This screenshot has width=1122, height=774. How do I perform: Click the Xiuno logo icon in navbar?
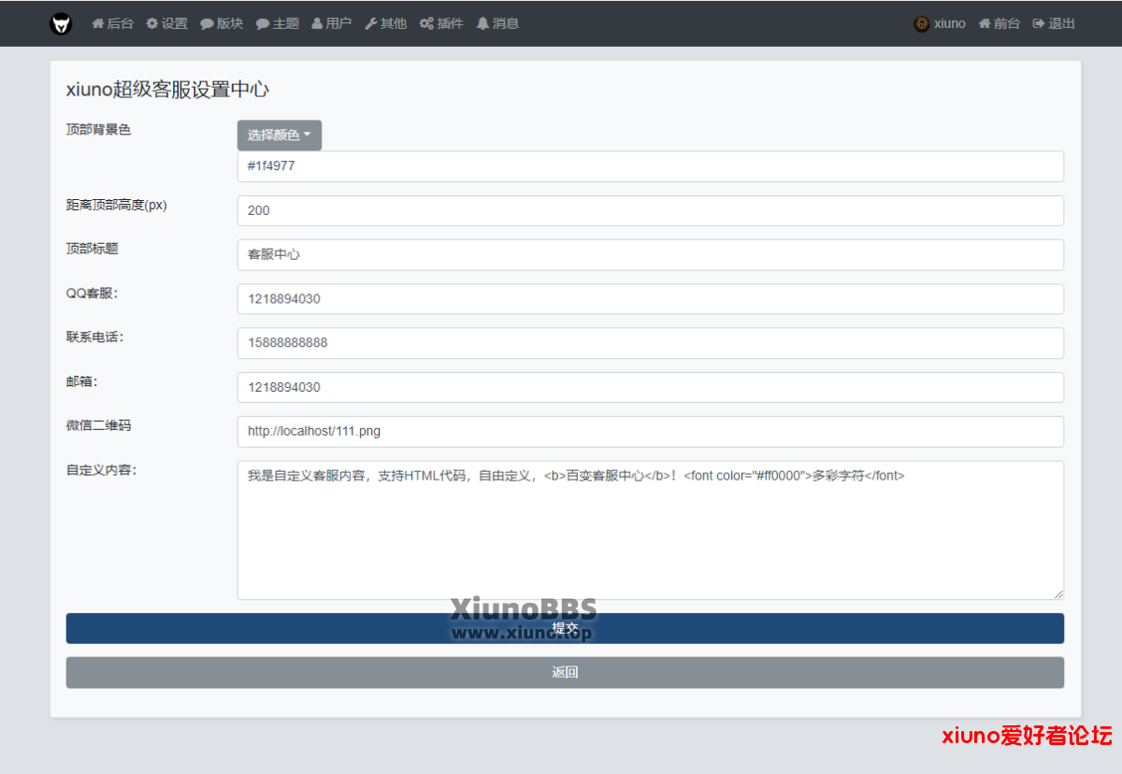pyautogui.click(x=61, y=23)
